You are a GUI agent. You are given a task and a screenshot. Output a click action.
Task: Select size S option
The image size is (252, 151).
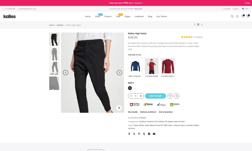point(130,88)
